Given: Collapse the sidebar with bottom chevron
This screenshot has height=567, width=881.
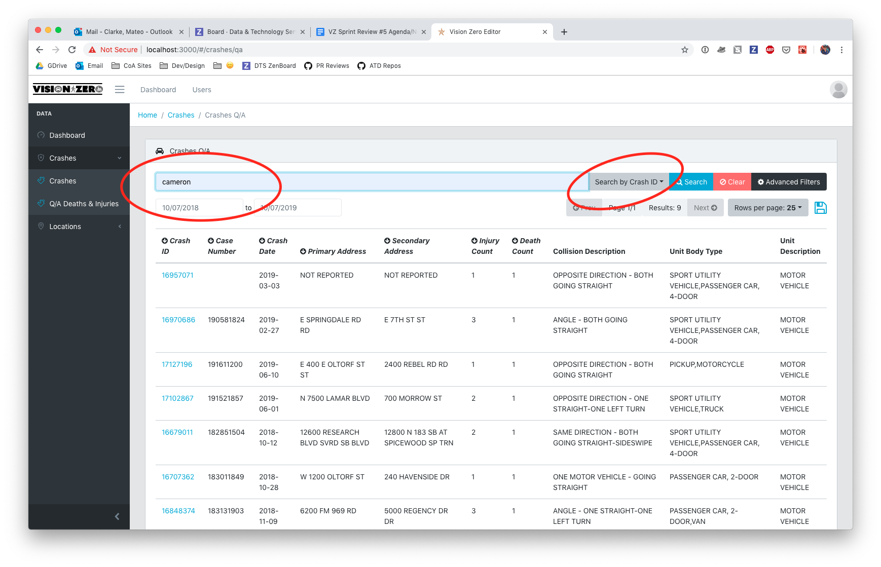Looking at the screenshot, I should pyautogui.click(x=117, y=516).
